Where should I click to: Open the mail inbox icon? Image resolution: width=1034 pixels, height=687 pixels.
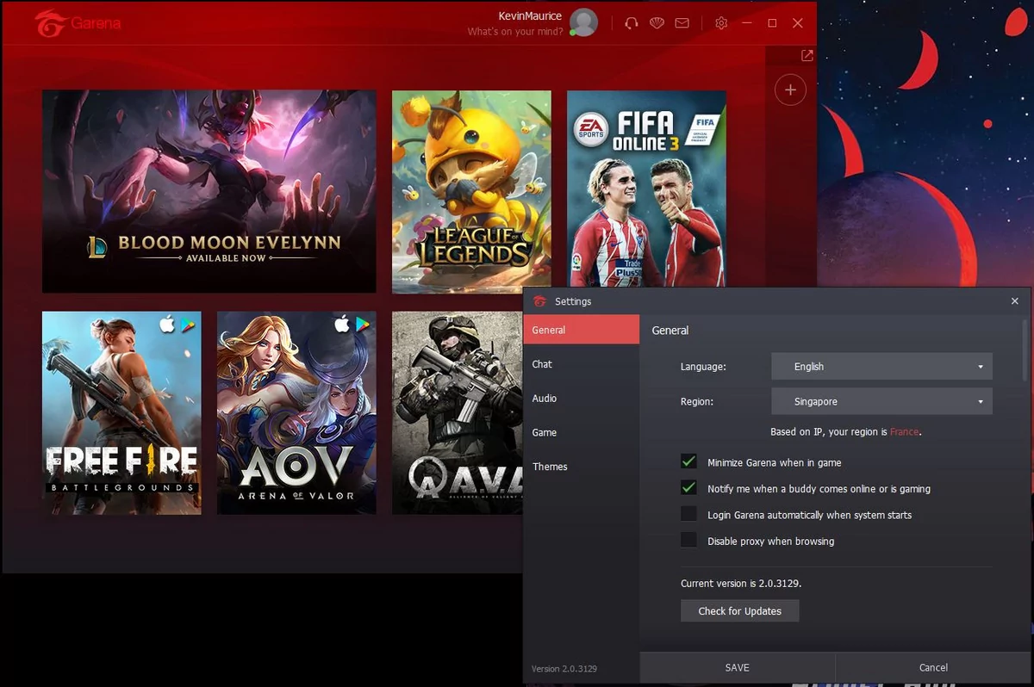click(x=682, y=23)
